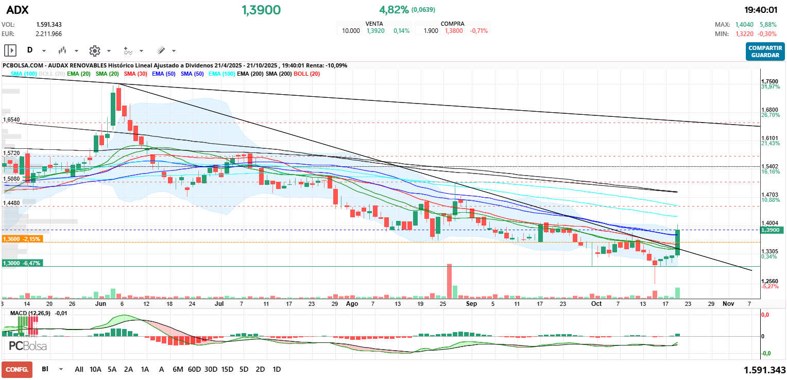
Task: Click the MIN value 1,3220
Action: 744,33
